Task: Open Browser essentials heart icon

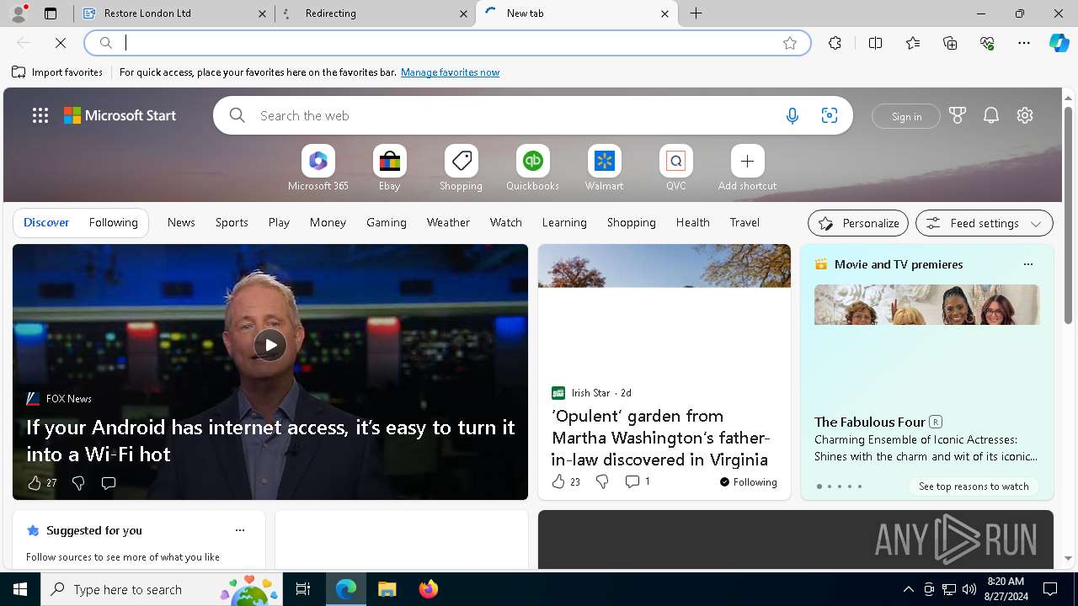Action: pos(987,43)
